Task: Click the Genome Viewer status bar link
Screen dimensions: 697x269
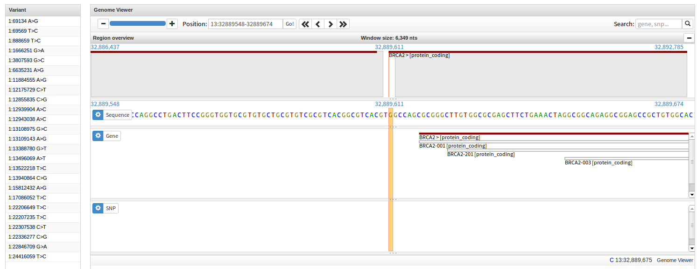Action: (675, 260)
